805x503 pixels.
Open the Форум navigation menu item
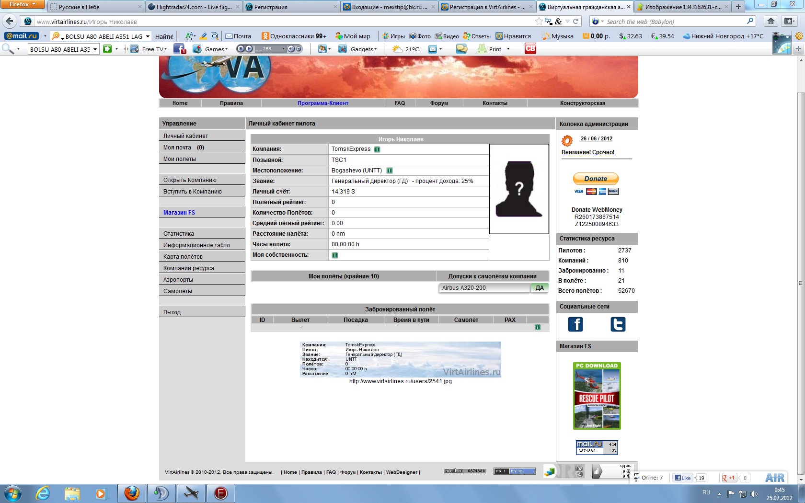439,103
